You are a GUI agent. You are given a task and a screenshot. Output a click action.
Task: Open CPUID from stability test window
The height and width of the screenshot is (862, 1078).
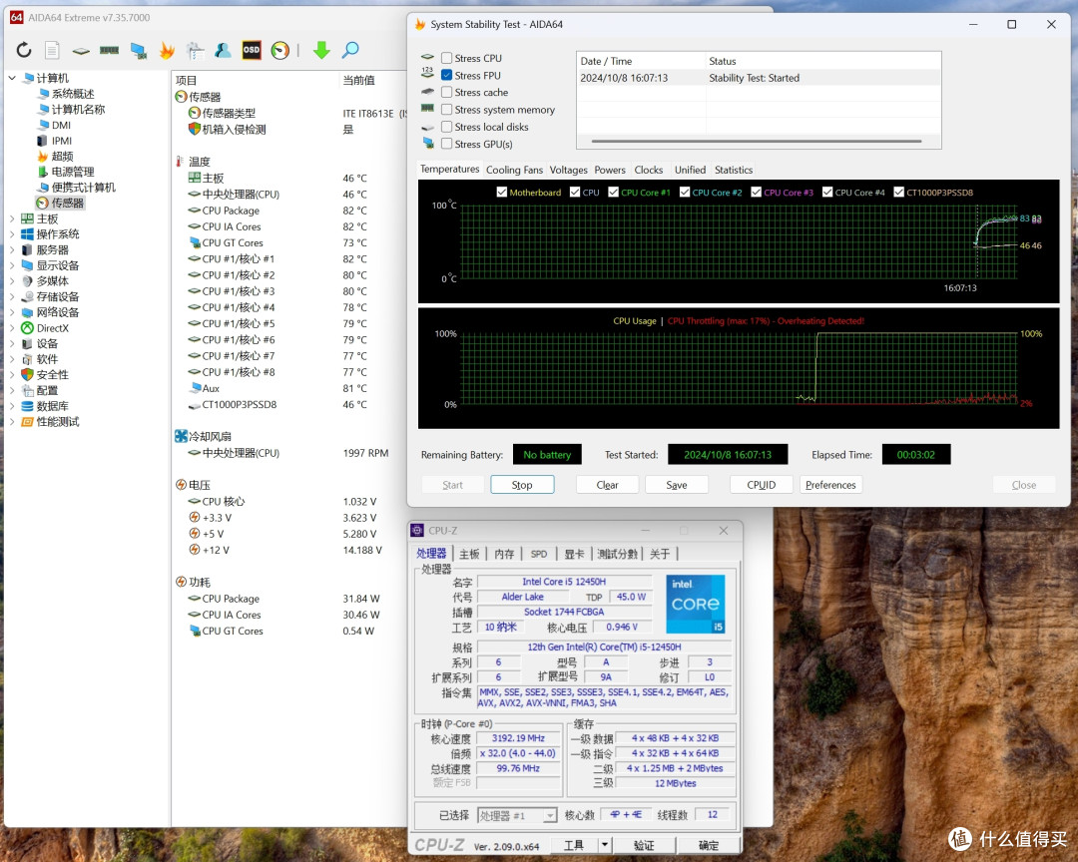[x=761, y=485]
